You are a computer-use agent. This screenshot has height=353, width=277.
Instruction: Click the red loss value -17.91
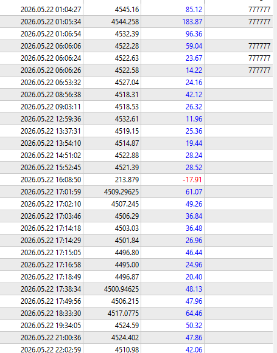192,180
